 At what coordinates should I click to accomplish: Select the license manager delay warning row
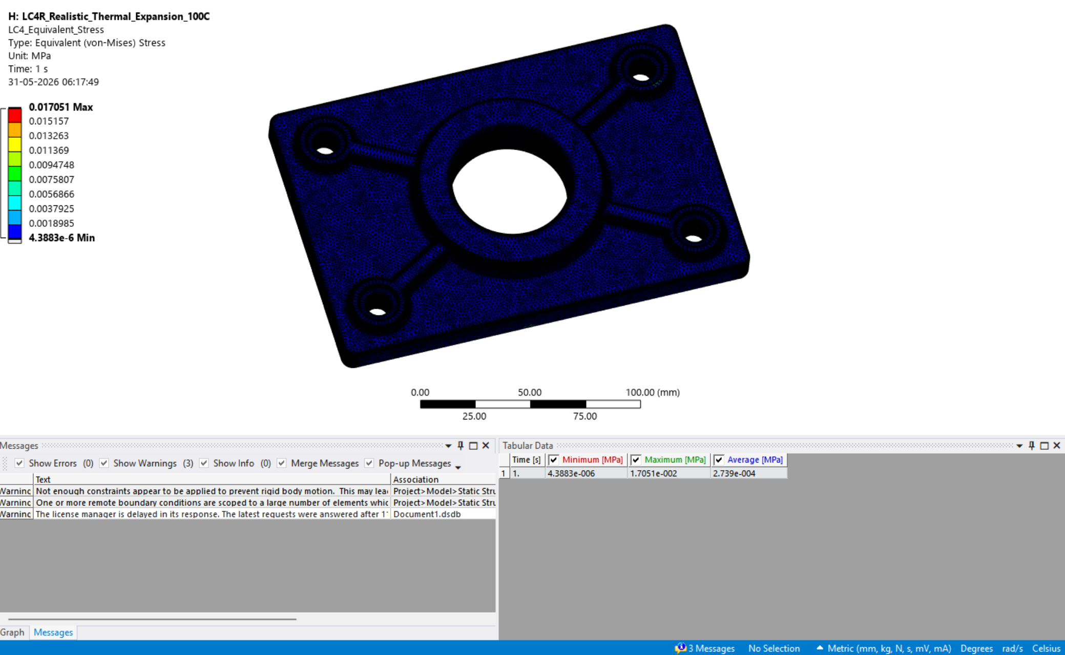coord(247,514)
